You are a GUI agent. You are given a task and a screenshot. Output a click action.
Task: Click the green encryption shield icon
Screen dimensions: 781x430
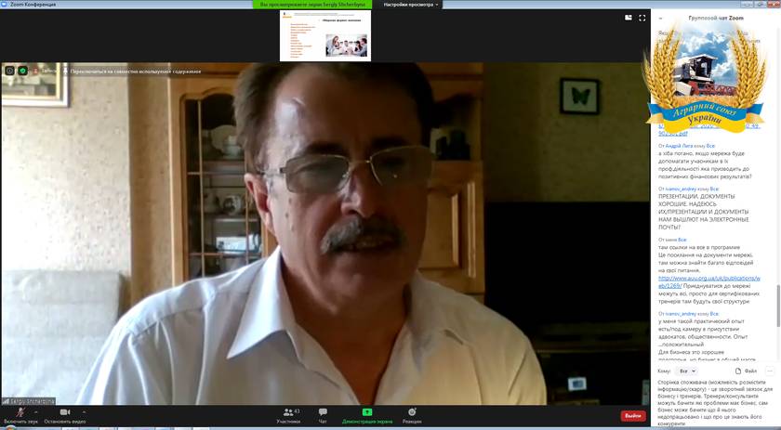point(23,71)
